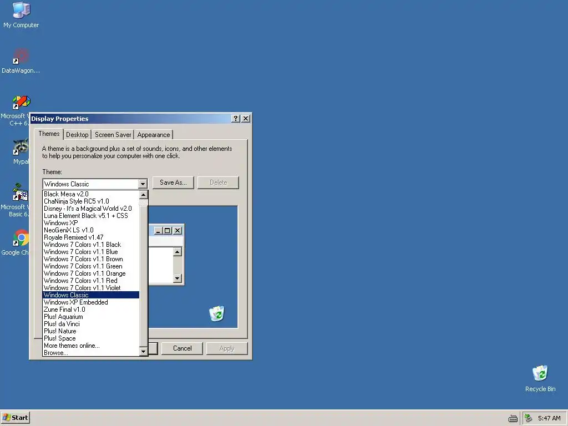The width and height of the screenshot is (568, 426).
Task: Pick Windows 7 Colors v1.1 Orange
Action: pyautogui.click(x=91, y=273)
